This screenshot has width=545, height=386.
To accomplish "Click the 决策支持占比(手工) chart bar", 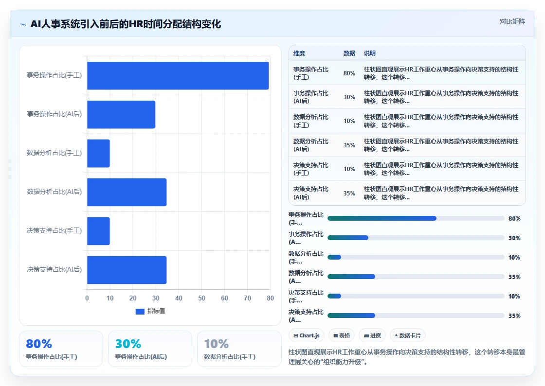I will click(98, 231).
